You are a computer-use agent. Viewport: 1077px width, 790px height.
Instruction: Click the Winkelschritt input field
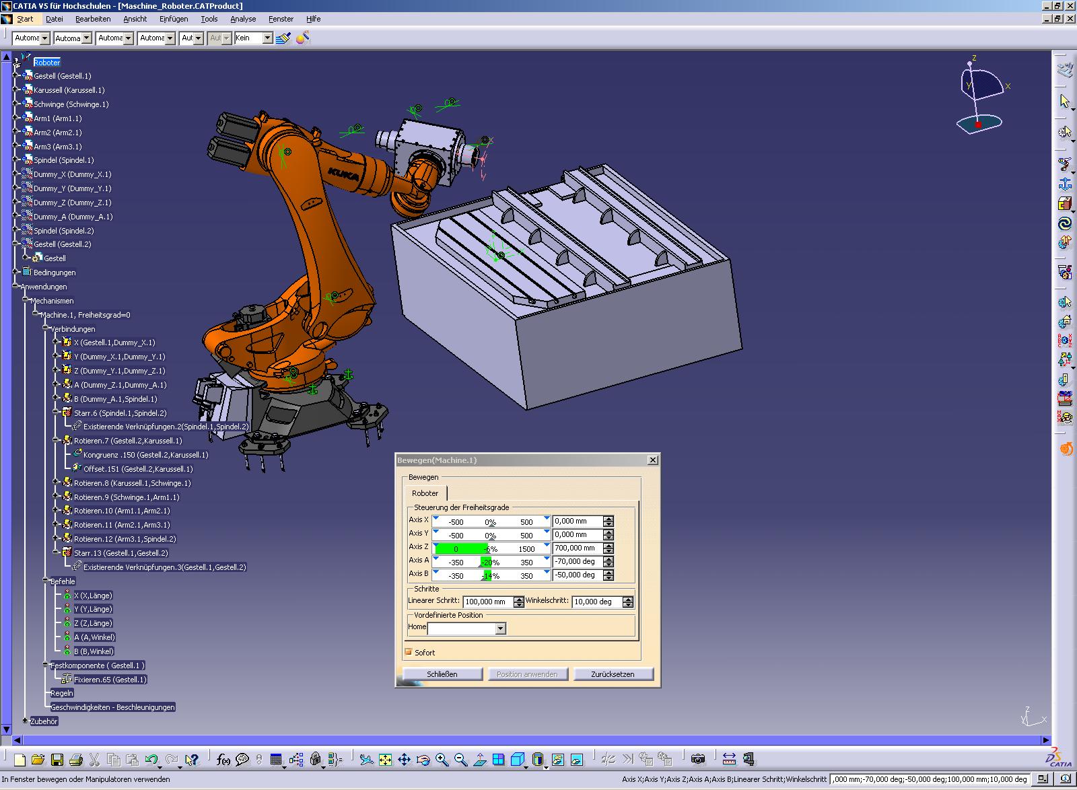point(597,602)
